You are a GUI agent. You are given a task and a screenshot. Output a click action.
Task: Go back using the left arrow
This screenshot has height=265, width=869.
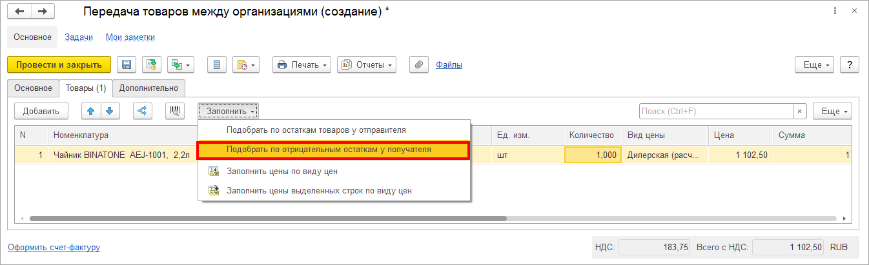[x=20, y=12]
